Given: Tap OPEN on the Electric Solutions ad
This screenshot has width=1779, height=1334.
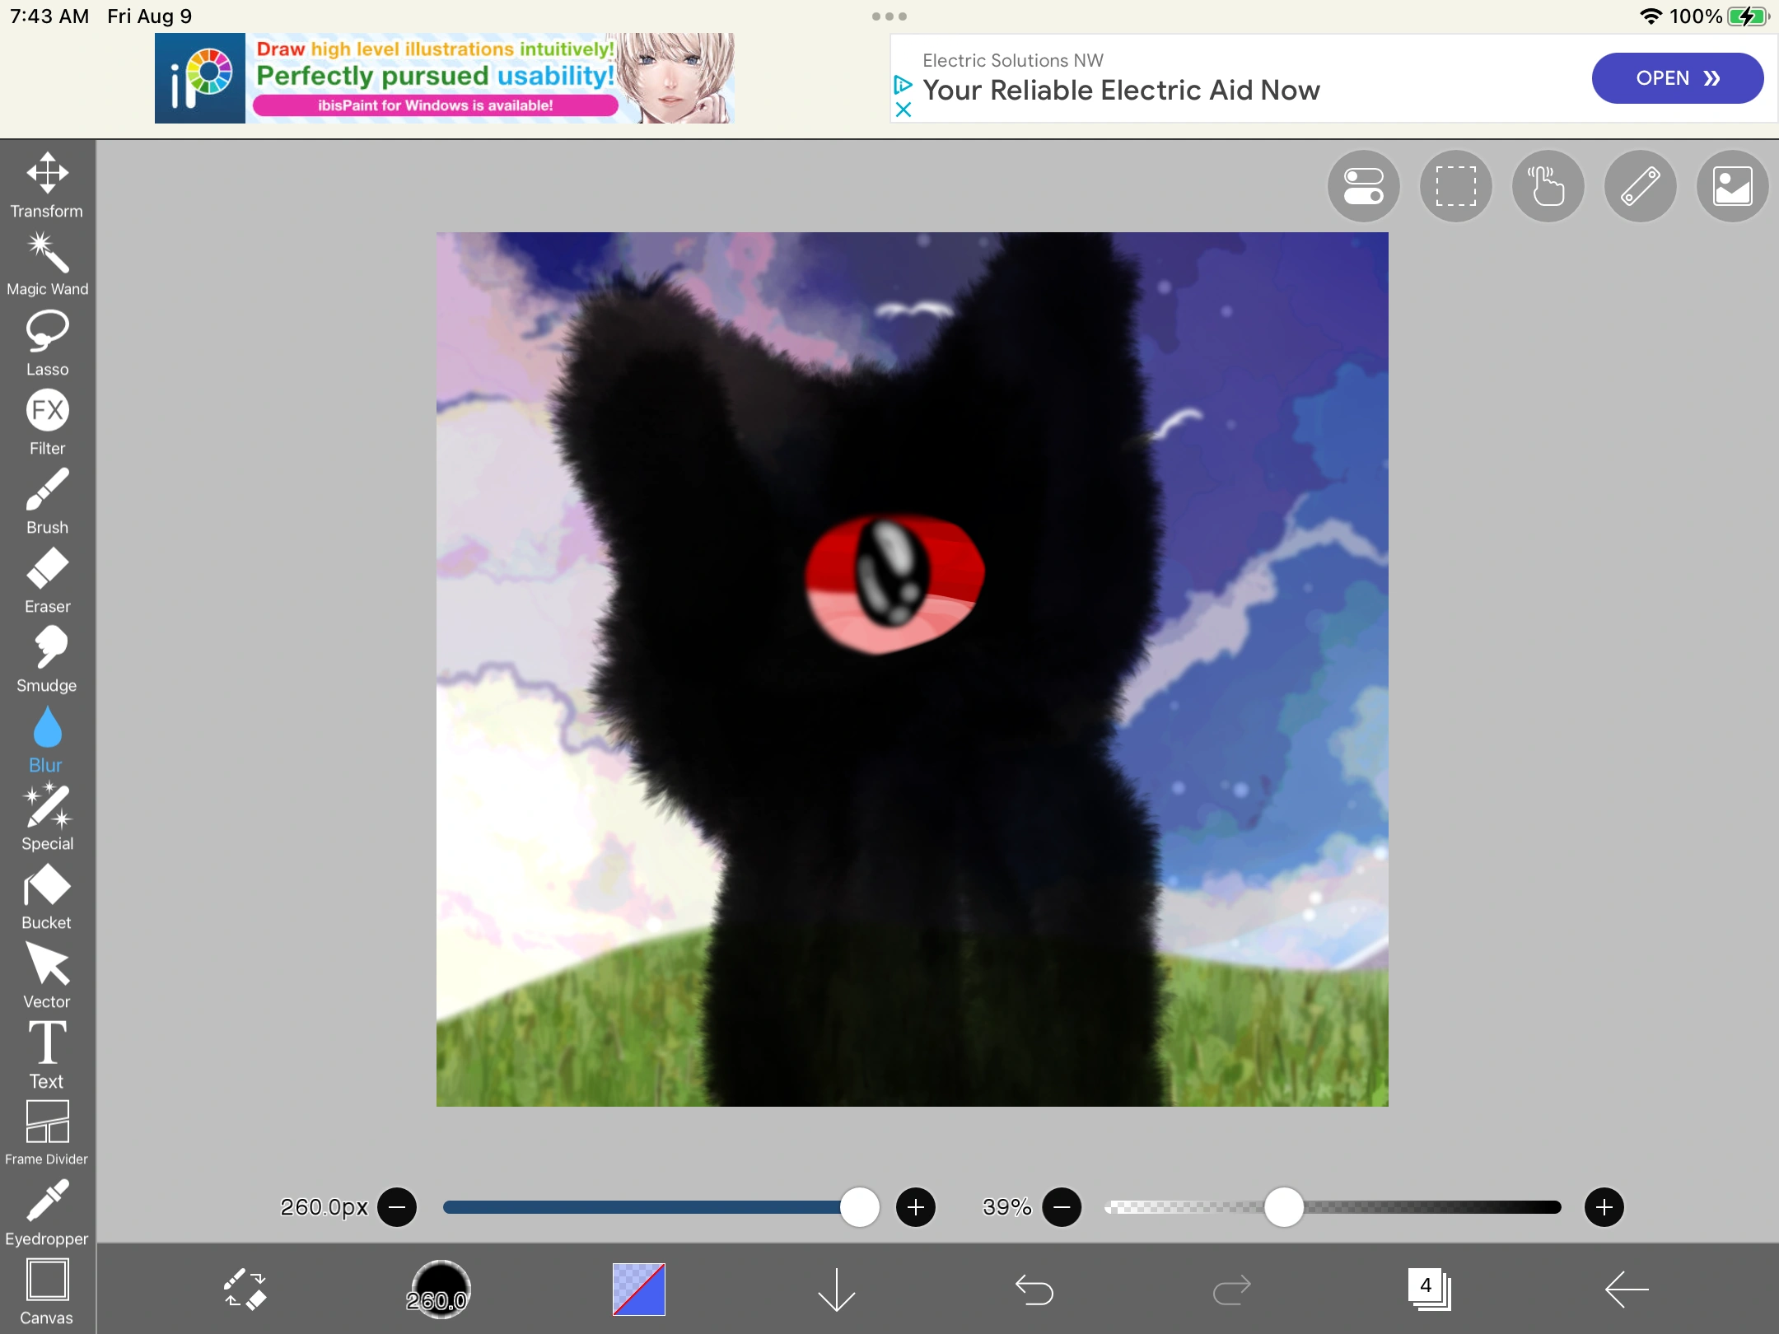Looking at the screenshot, I should [1677, 77].
